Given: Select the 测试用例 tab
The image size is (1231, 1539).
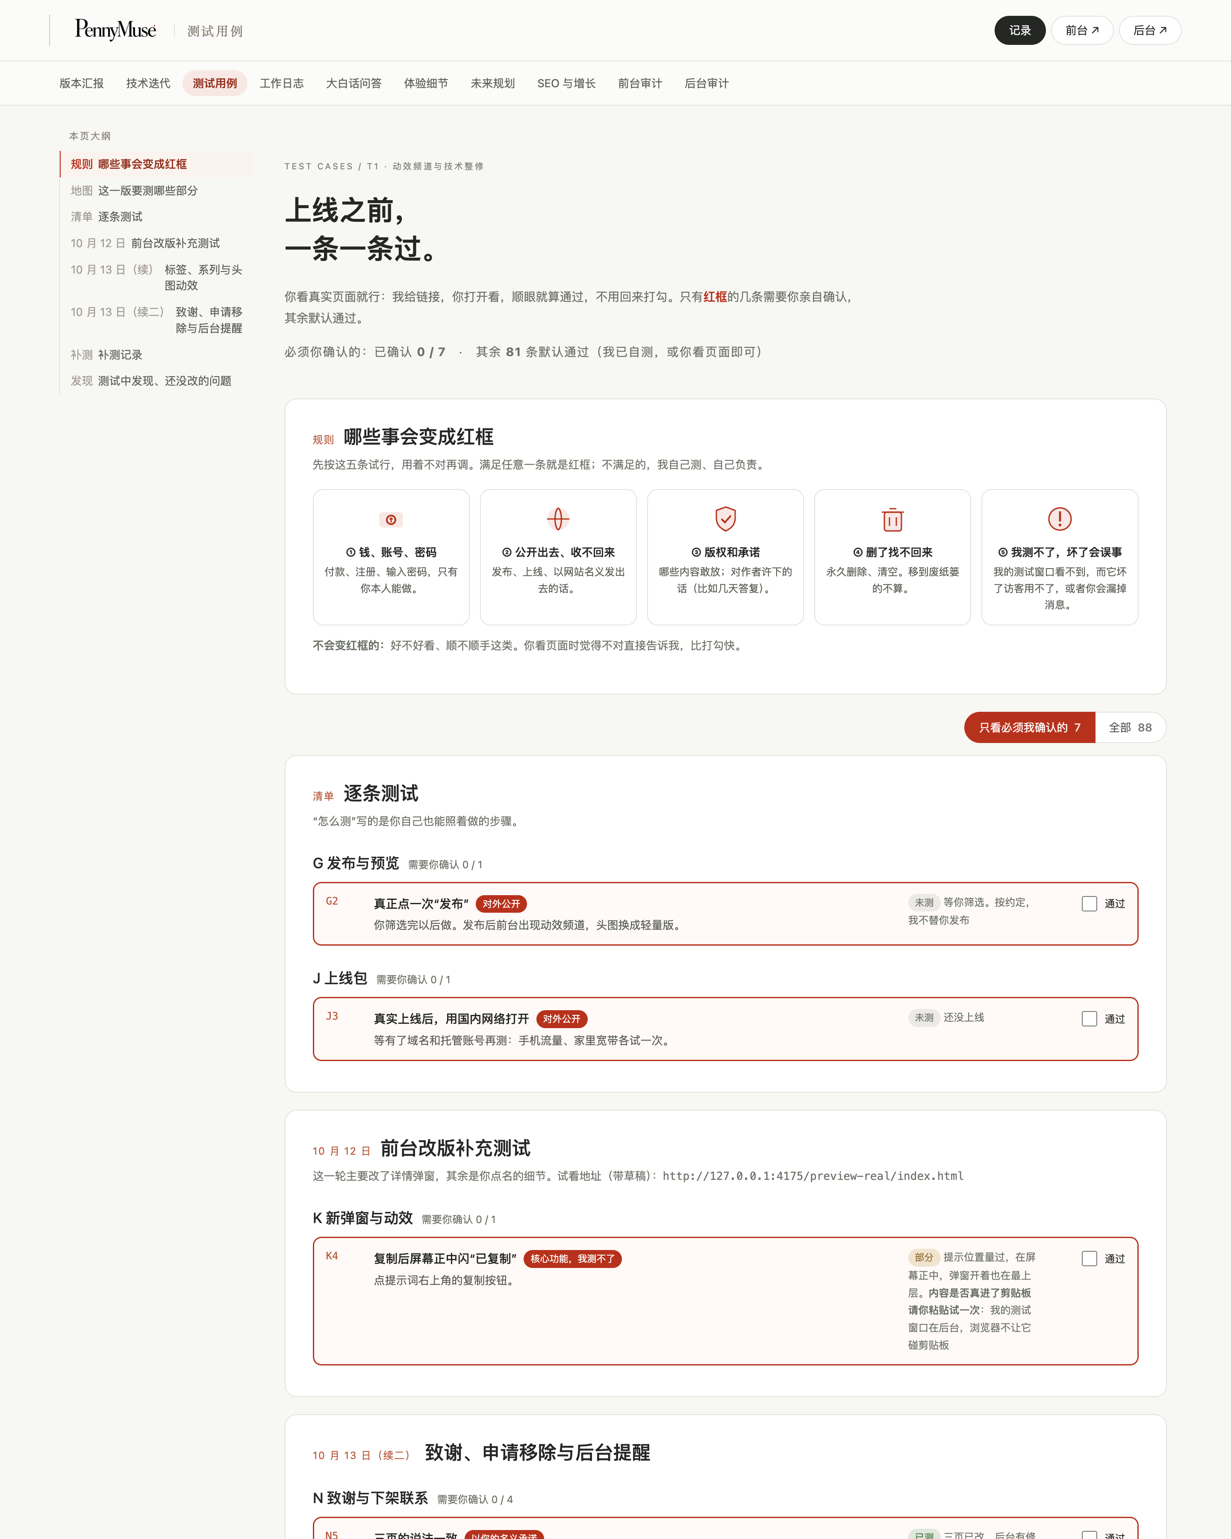Looking at the screenshot, I should pos(215,83).
